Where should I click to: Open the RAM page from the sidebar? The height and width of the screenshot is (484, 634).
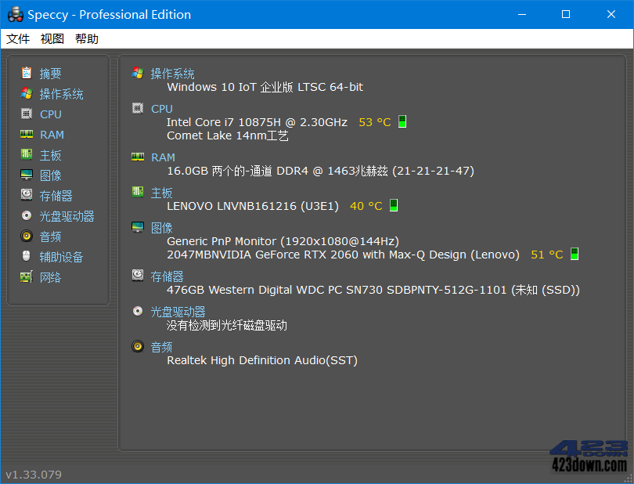26,135
